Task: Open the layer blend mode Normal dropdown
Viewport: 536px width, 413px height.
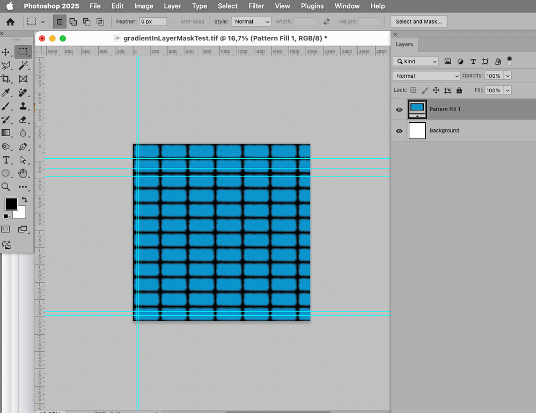Action: pyautogui.click(x=427, y=76)
